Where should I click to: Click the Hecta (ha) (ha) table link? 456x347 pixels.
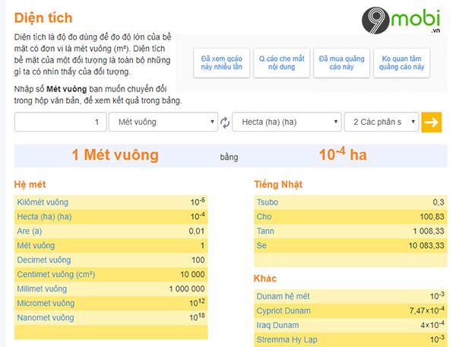point(44,217)
